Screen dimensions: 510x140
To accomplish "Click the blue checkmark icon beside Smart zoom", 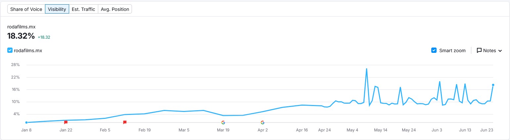I will tap(434, 51).
